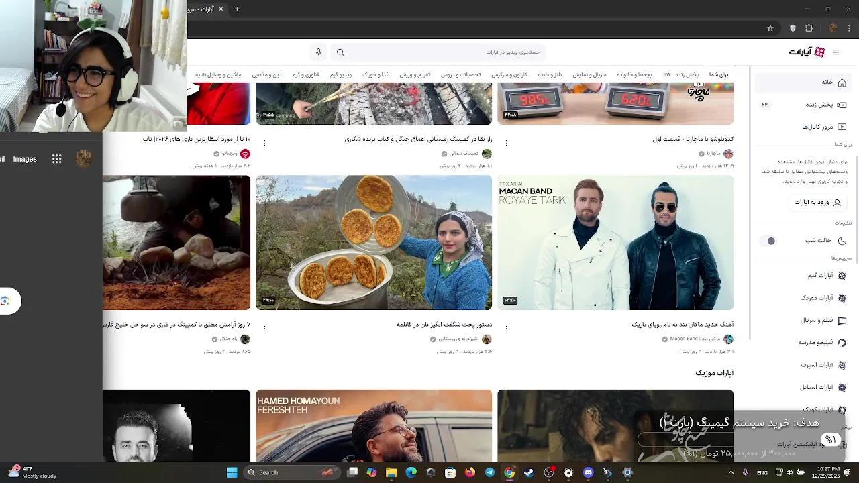Open ویجیاتو channel link
The width and height of the screenshot is (859, 483).
tap(230, 154)
